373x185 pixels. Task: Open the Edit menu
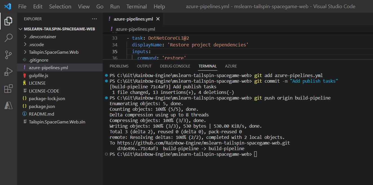(x=38, y=6)
